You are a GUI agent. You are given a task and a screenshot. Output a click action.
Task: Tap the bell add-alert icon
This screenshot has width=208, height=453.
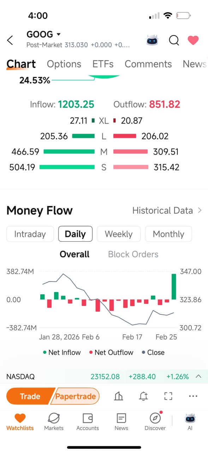[143, 396]
